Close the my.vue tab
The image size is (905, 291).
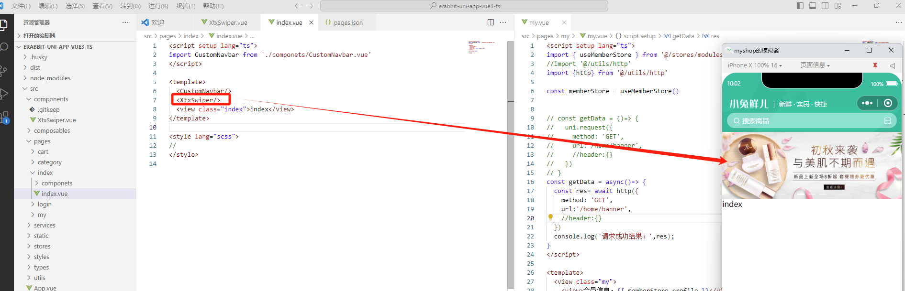(564, 22)
